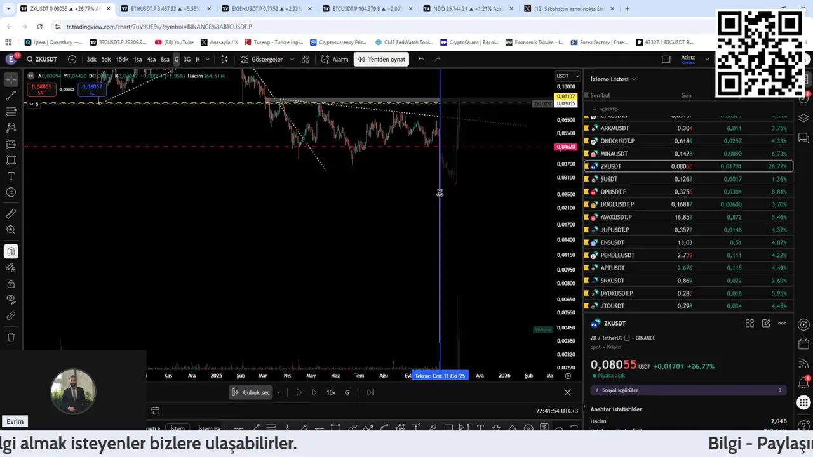This screenshot has height=457, width=813.
Task: Open the symbol search ZKUSDT field
Action: (42, 59)
